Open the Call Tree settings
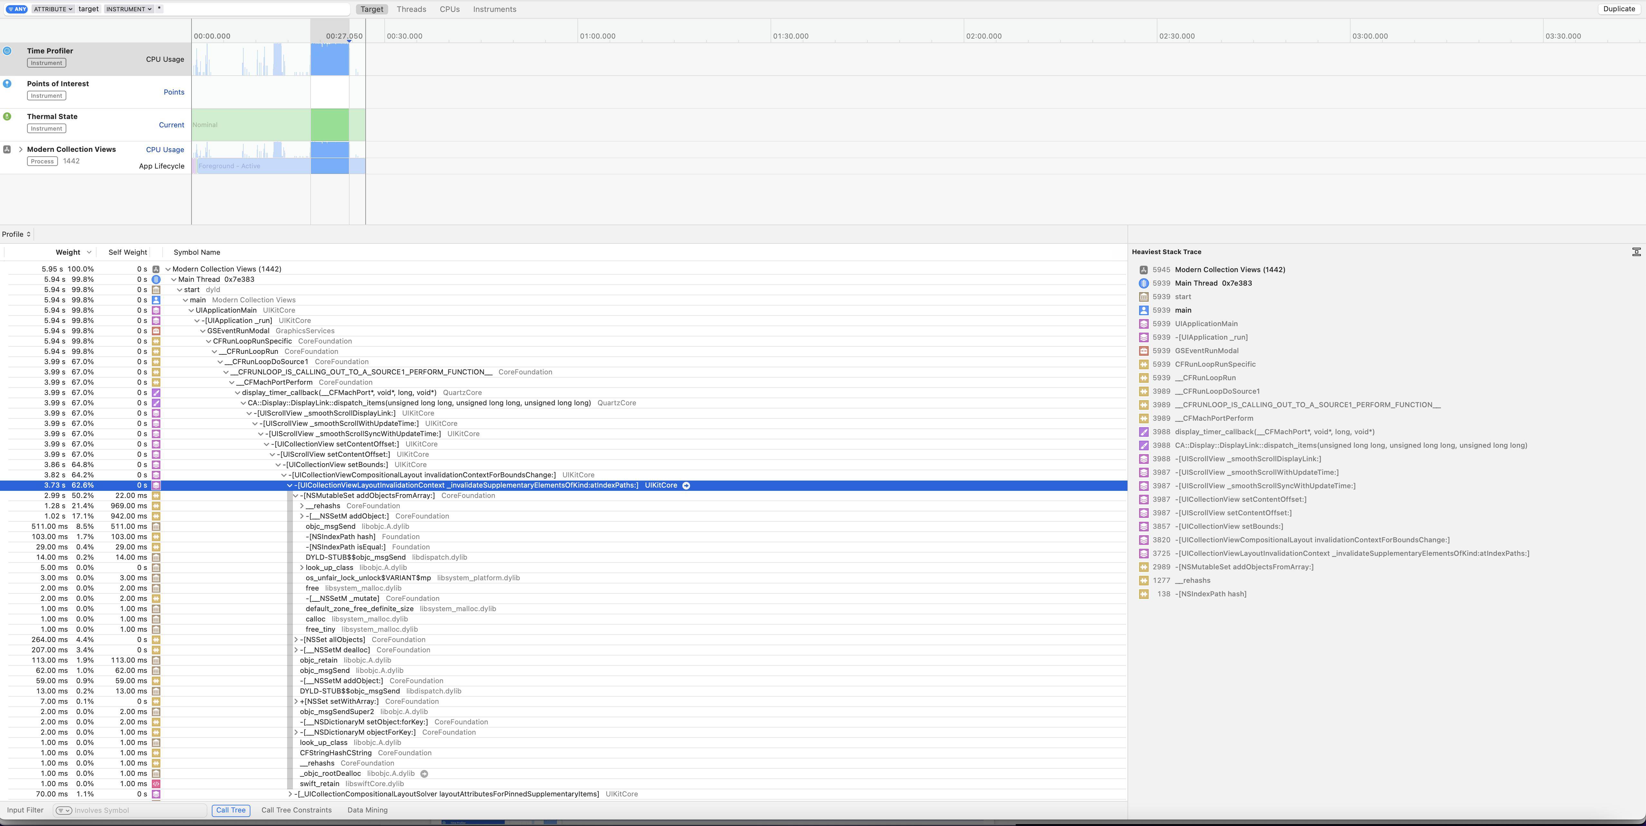Screen dimensions: 1646x826 coord(231,811)
